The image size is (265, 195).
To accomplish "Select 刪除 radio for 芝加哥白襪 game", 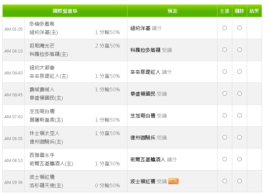I will [x=239, y=116].
